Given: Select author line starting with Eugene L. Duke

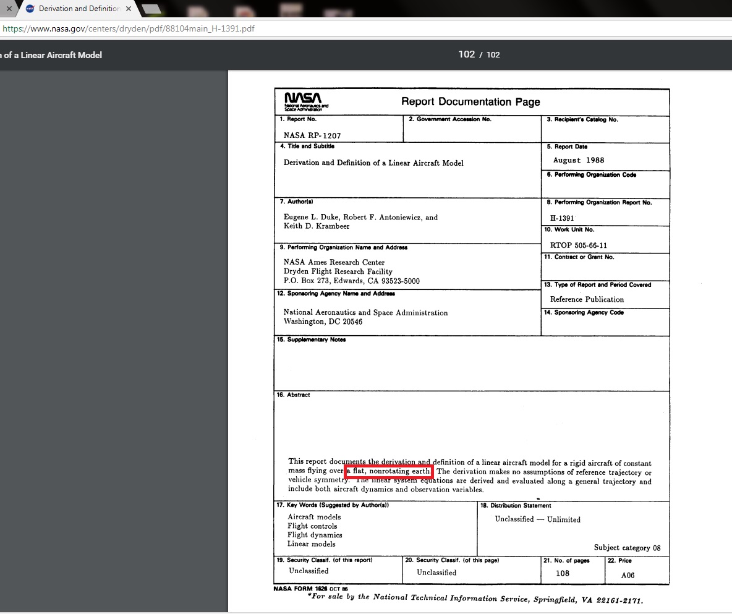Looking at the screenshot, I should 361,217.
